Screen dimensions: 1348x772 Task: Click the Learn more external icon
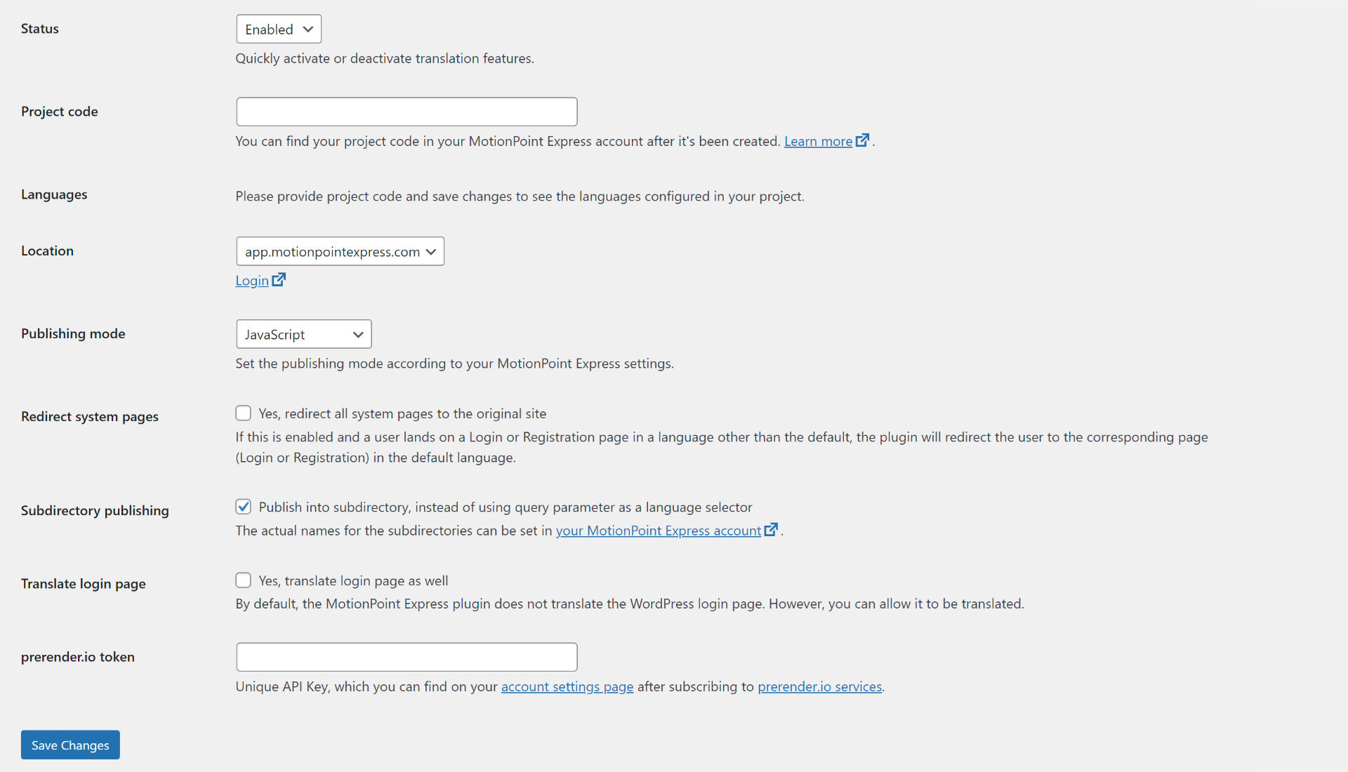coord(862,139)
